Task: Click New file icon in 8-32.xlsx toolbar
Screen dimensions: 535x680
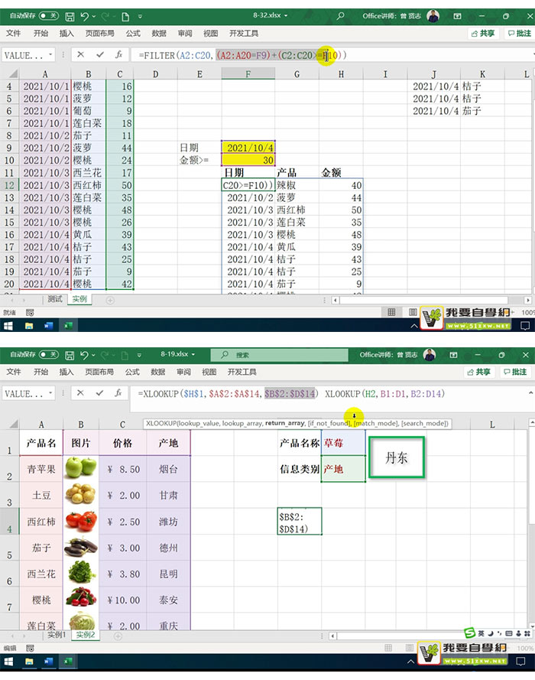Action: tap(125, 17)
